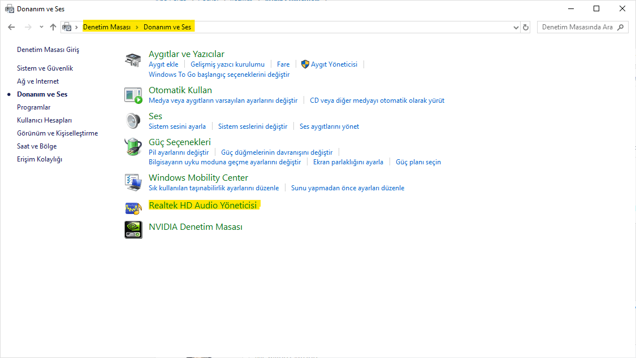Click the window title bar icon
The width and height of the screenshot is (636, 358).
pos(10,8)
